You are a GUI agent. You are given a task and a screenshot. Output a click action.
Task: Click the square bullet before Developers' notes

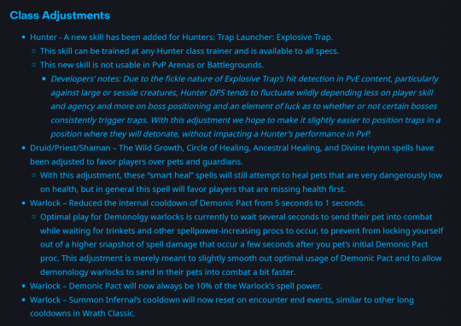point(44,79)
